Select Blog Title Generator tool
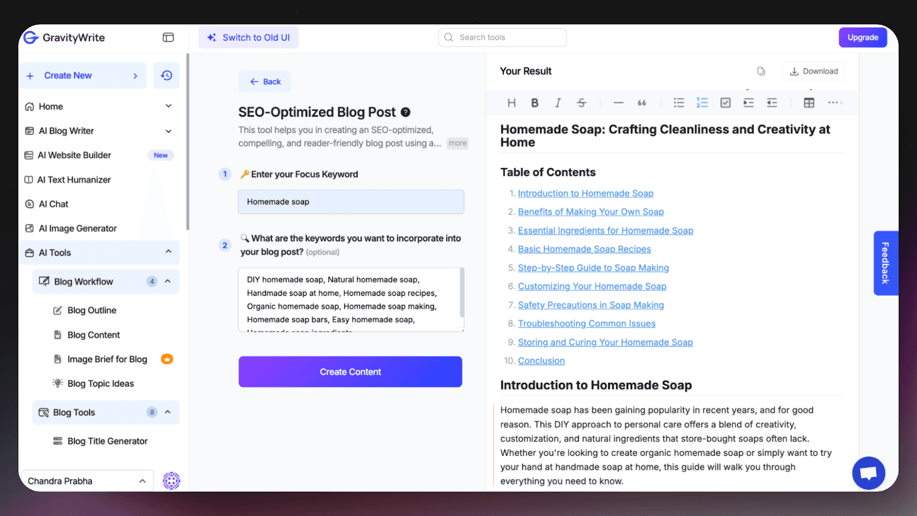This screenshot has width=917, height=516. (107, 441)
